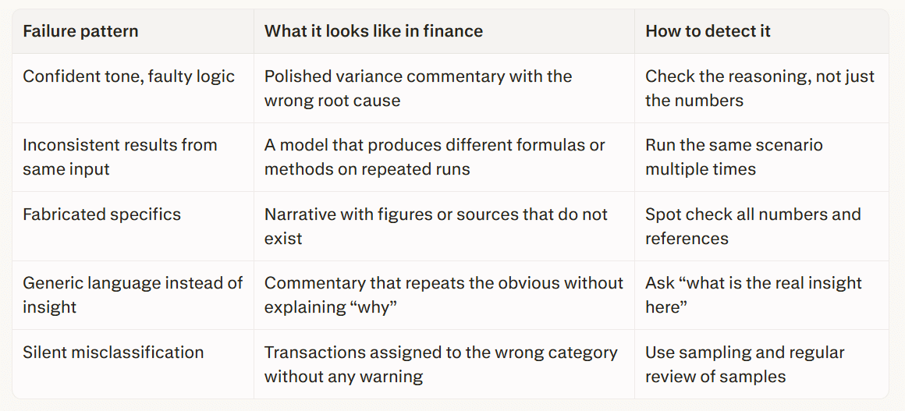The height and width of the screenshot is (411, 905).
Task: Select "Use sampling and regular review" cell
Action: point(744,364)
